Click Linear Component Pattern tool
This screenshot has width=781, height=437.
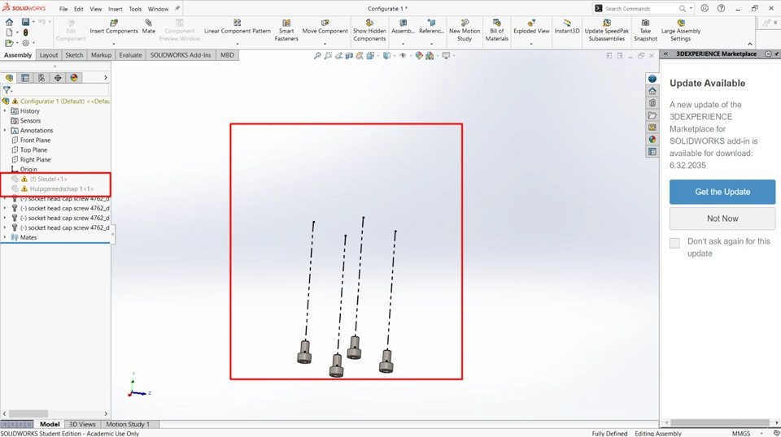pos(237,27)
